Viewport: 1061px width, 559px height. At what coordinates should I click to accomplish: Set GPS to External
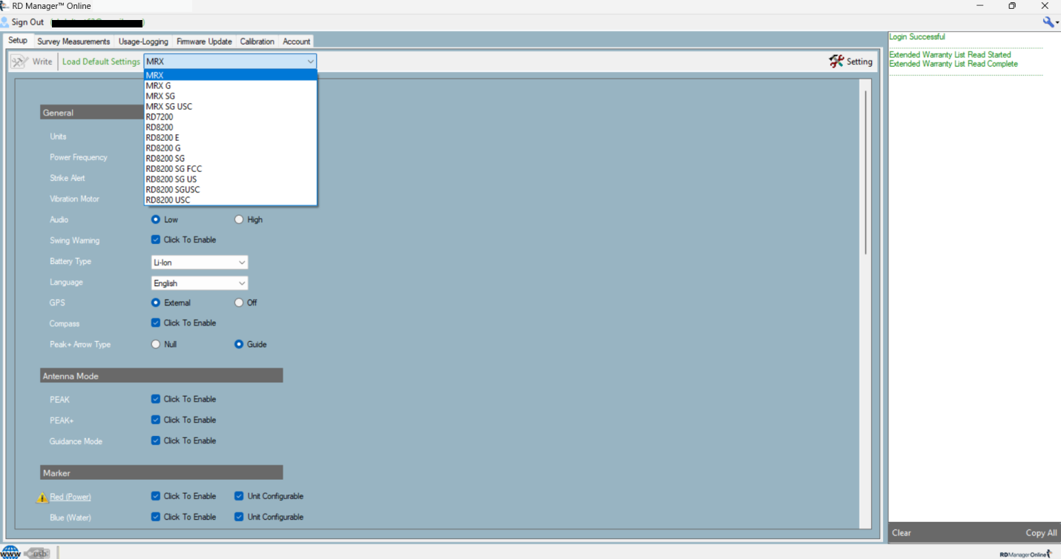point(156,302)
